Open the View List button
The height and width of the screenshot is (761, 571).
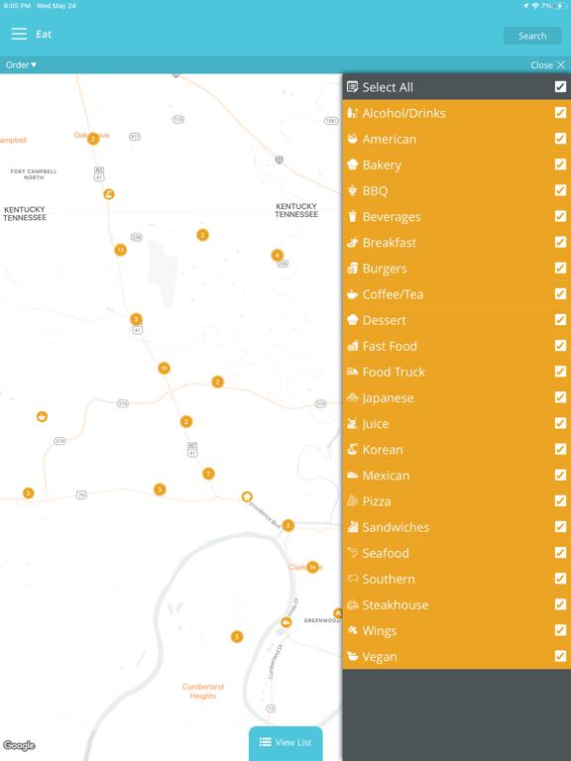coord(285,742)
